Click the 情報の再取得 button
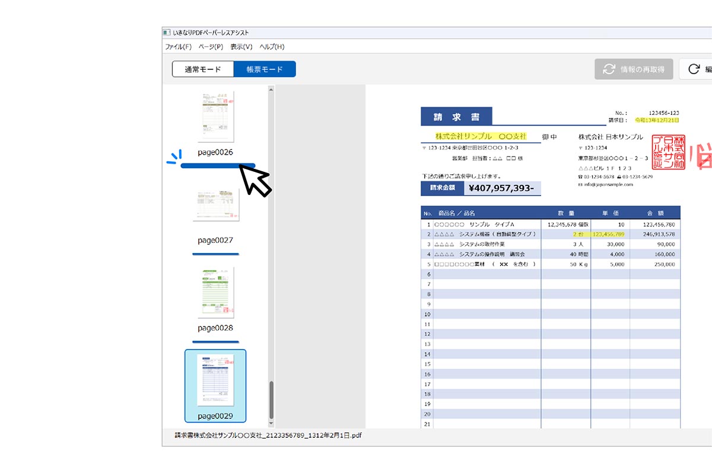 [634, 69]
